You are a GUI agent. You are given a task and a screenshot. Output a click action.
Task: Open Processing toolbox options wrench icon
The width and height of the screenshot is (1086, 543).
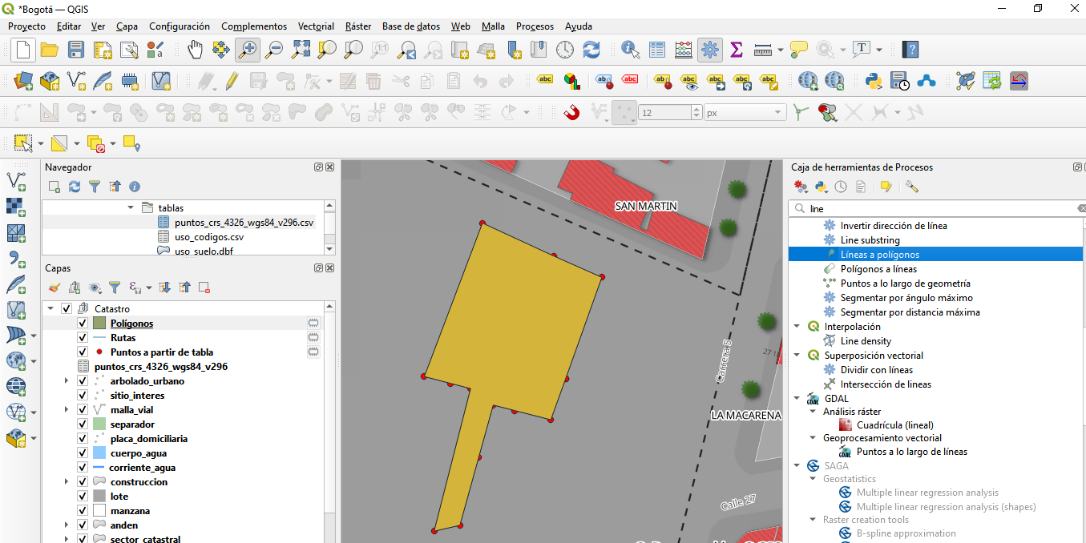pyautogui.click(x=911, y=187)
